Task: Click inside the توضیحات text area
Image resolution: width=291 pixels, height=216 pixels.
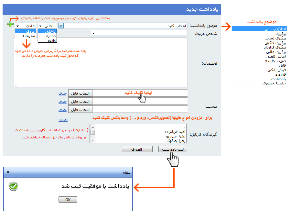Action: (x=101, y=62)
